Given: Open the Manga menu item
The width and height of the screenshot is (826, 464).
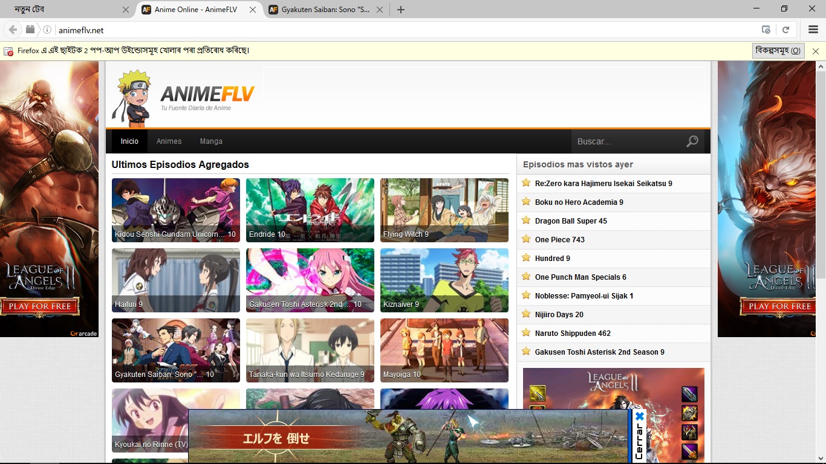Looking at the screenshot, I should point(211,141).
